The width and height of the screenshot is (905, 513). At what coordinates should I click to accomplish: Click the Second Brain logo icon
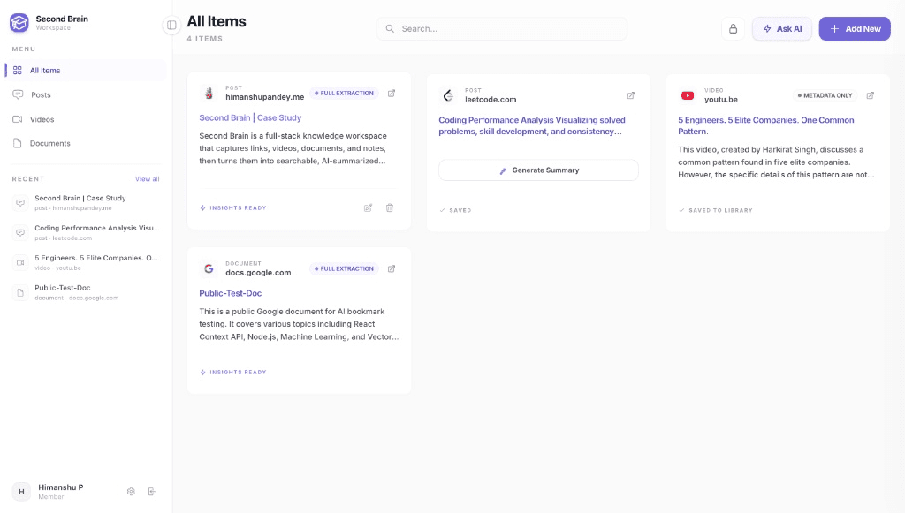click(x=19, y=22)
